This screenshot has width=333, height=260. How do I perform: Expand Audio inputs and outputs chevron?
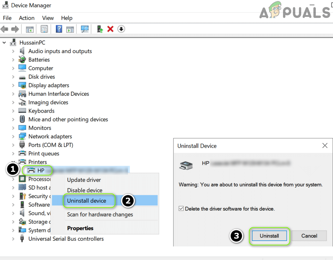[13, 51]
